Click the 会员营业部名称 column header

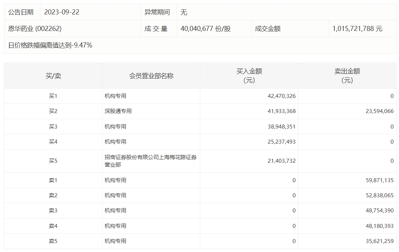[x=151, y=76]
